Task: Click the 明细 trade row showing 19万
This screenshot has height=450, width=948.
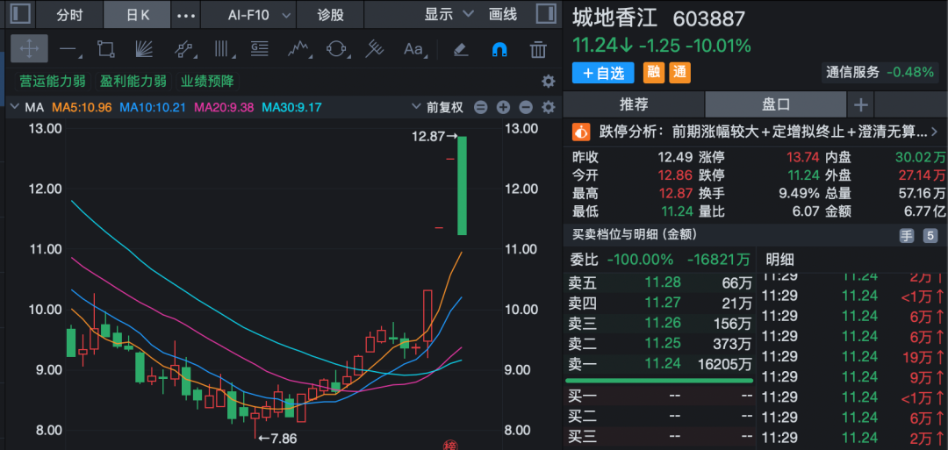Action: click(852, 356)
